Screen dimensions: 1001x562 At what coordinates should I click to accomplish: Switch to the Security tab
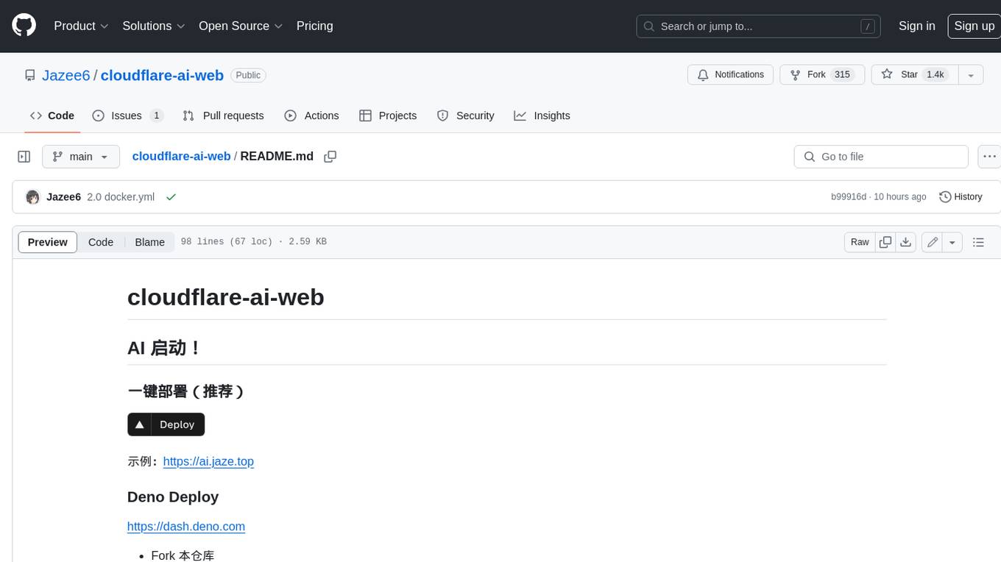click(465, 115)
